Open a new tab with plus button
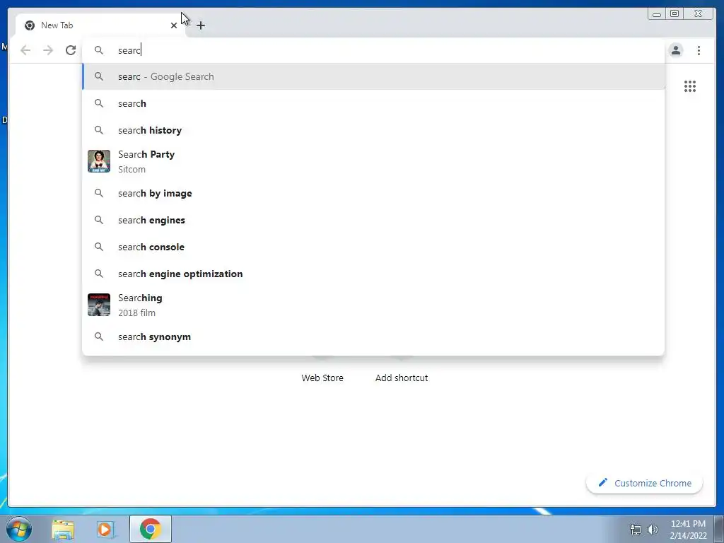 (x=200, y=25)
